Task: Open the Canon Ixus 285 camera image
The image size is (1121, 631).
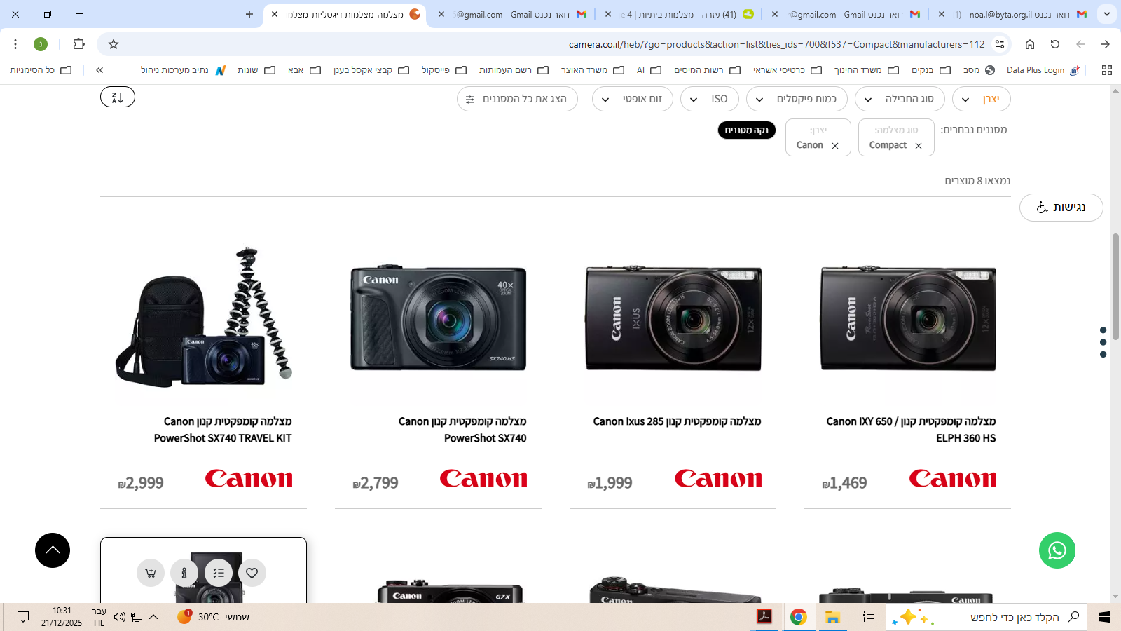Action: pos(673,318)
